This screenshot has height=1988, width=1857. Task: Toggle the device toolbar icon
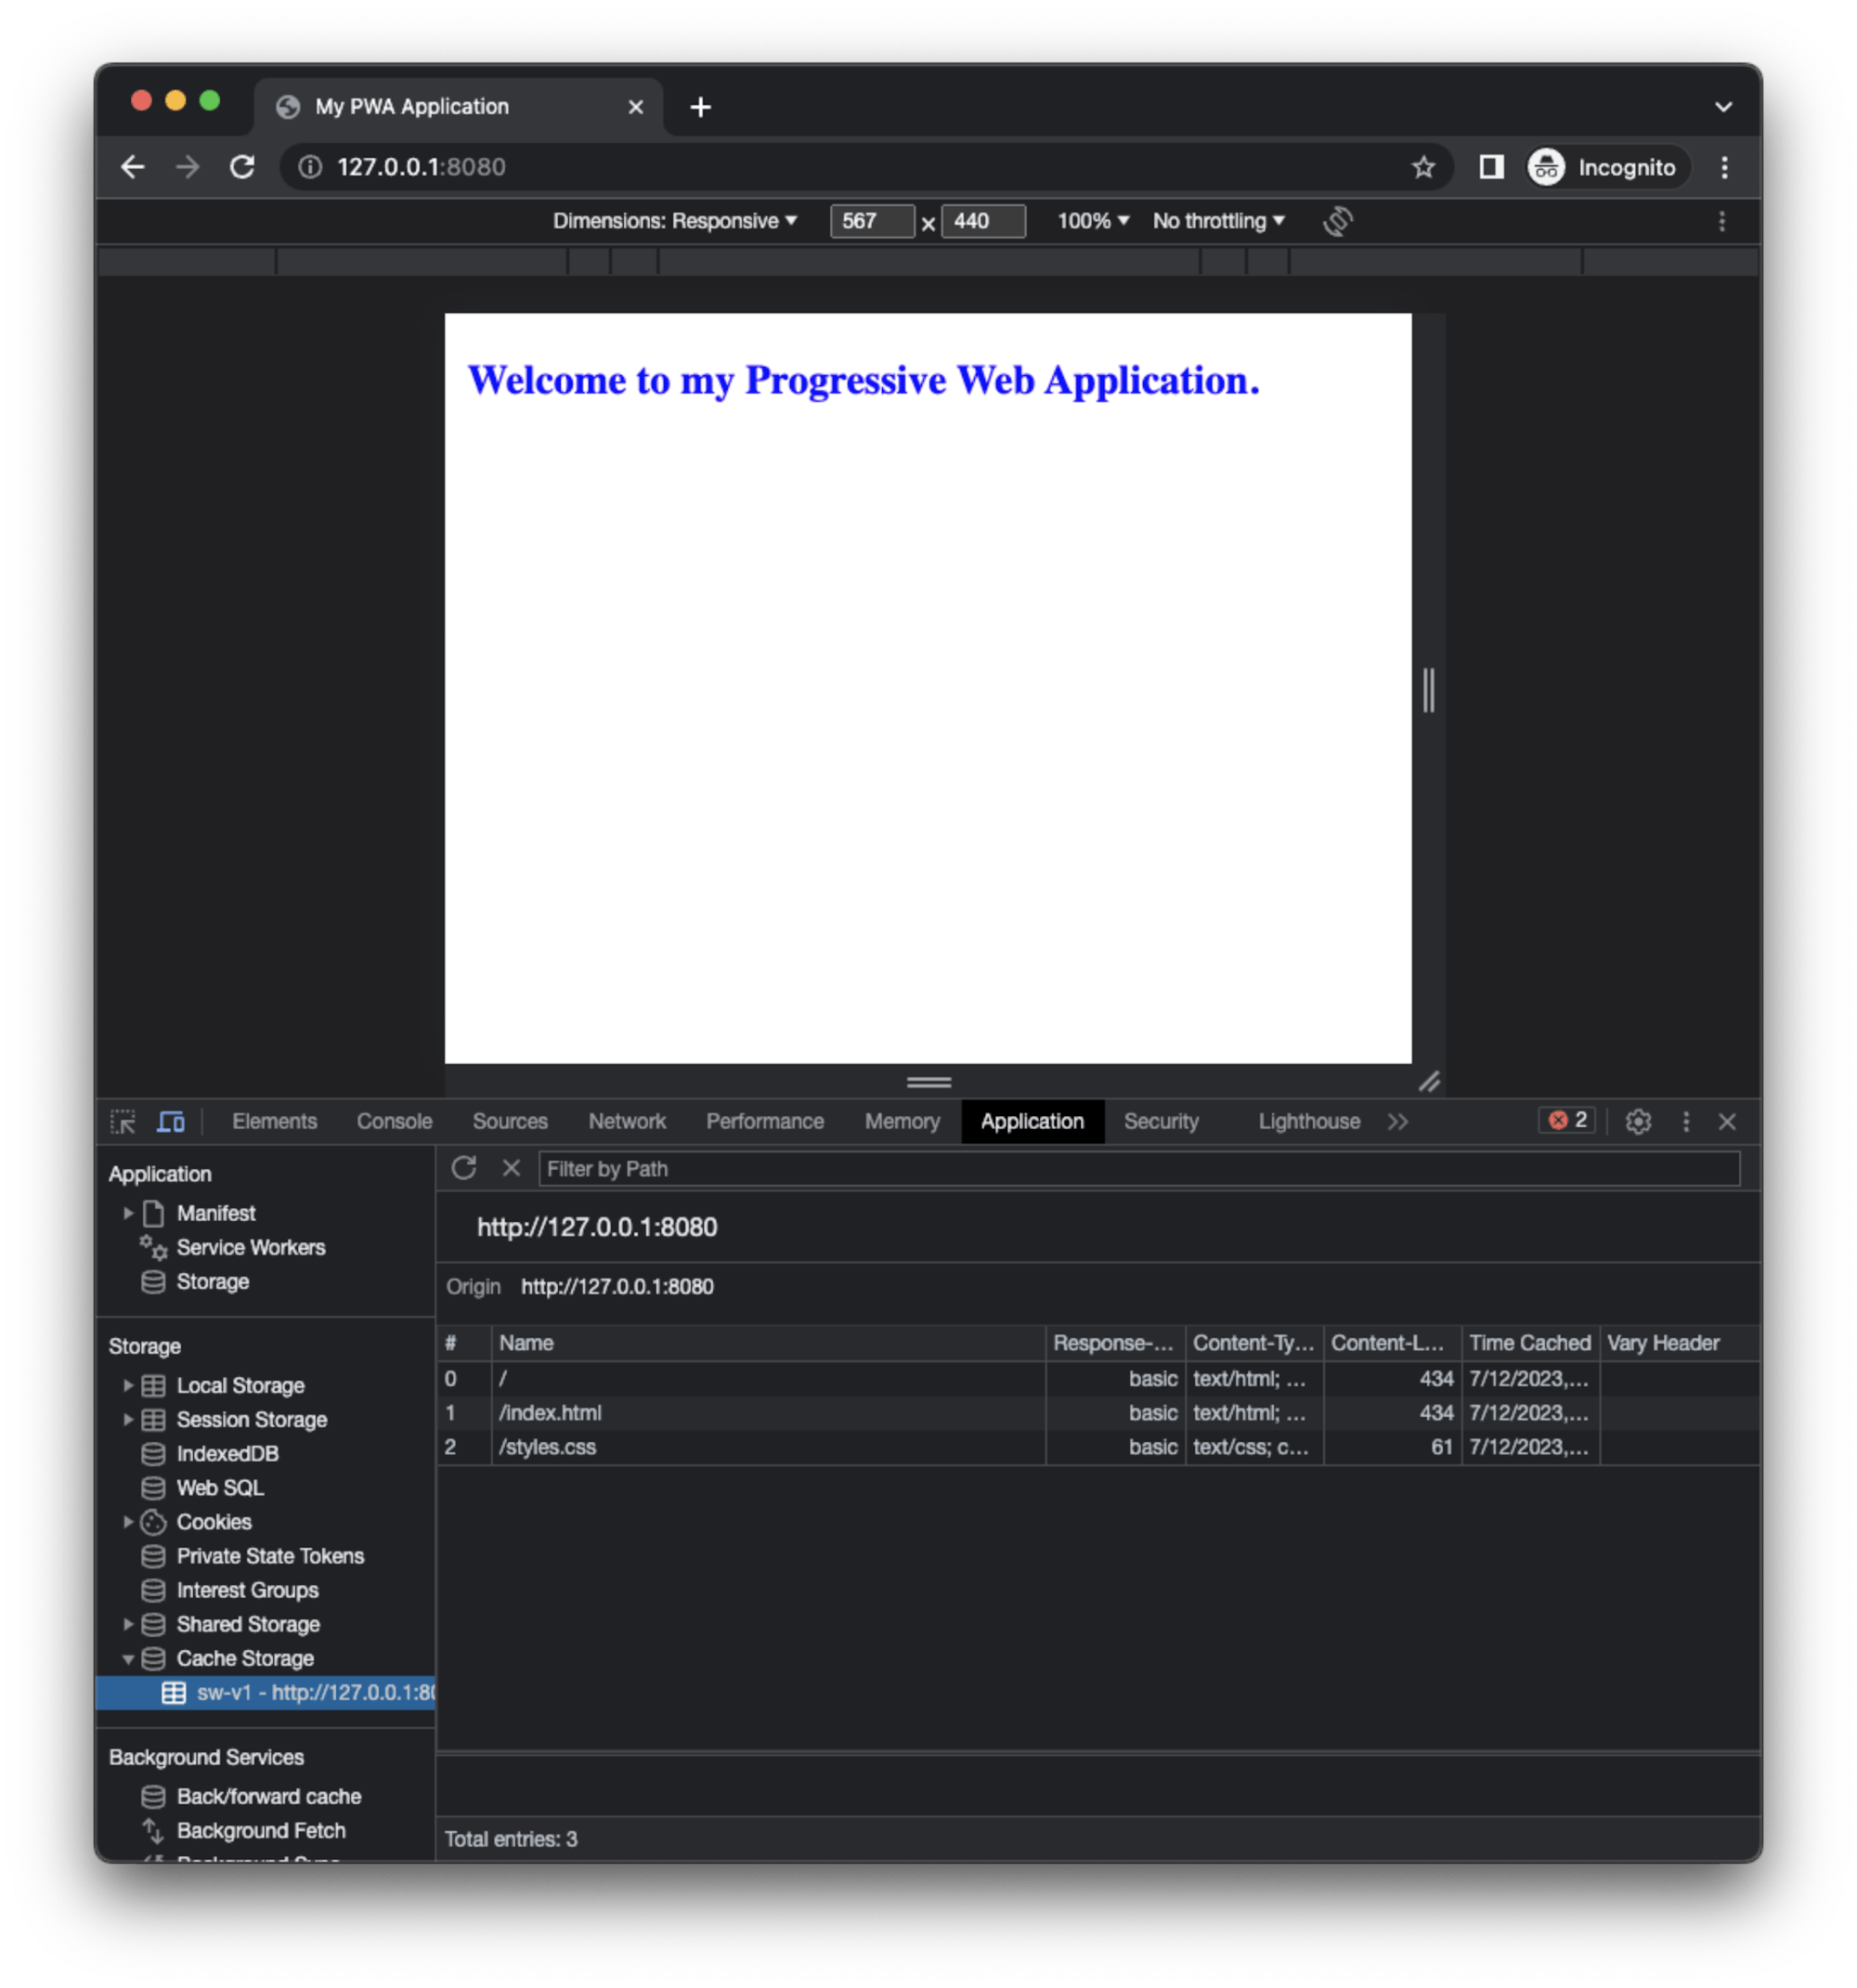(x=171, y=1121)
